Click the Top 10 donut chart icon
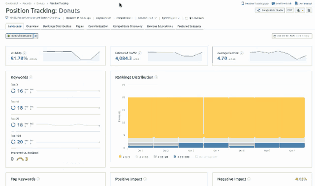This screenshot has height=186, width=315. (x=13, y=108)
